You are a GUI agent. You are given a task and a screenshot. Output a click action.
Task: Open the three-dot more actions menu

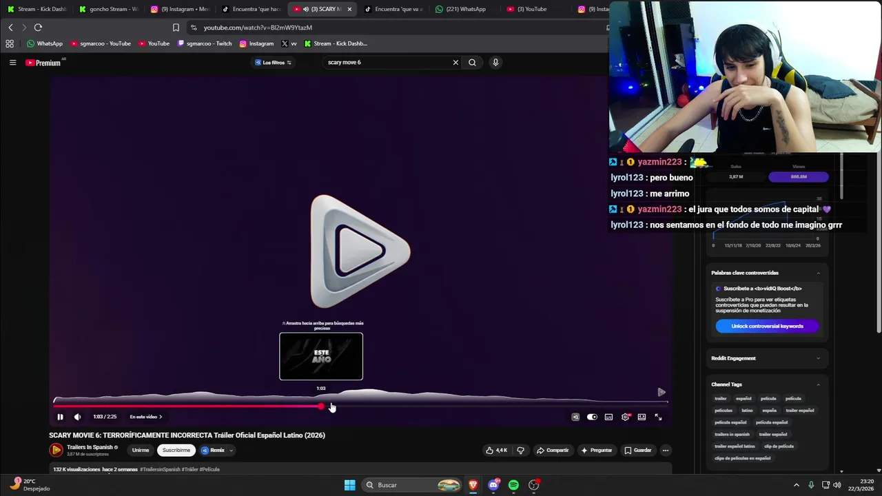[x=665, y=451]
